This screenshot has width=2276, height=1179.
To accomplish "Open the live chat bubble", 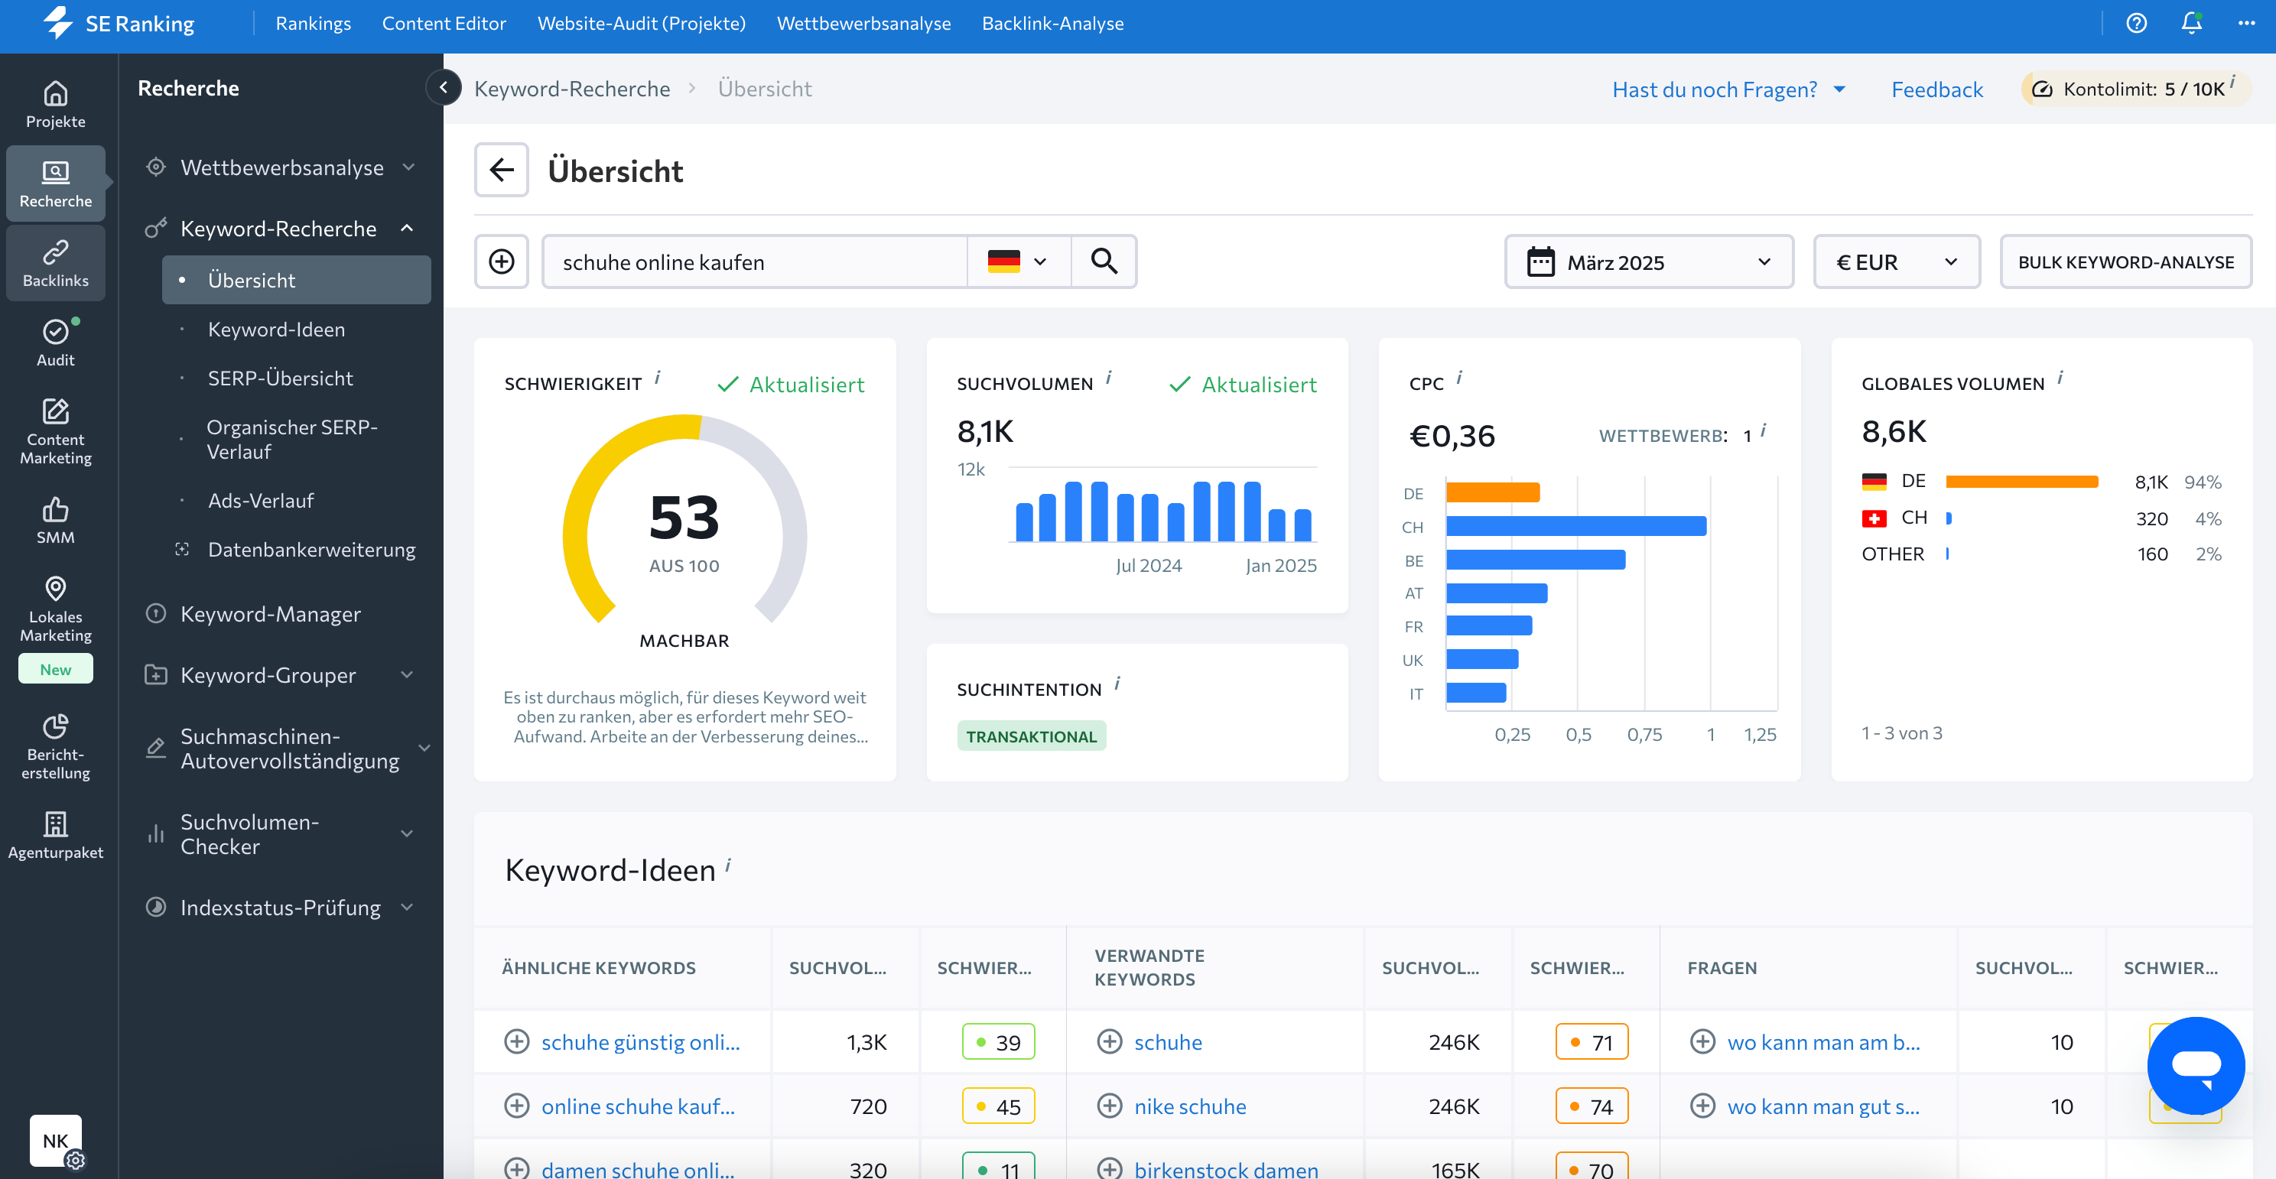I will (2195, 1064).
